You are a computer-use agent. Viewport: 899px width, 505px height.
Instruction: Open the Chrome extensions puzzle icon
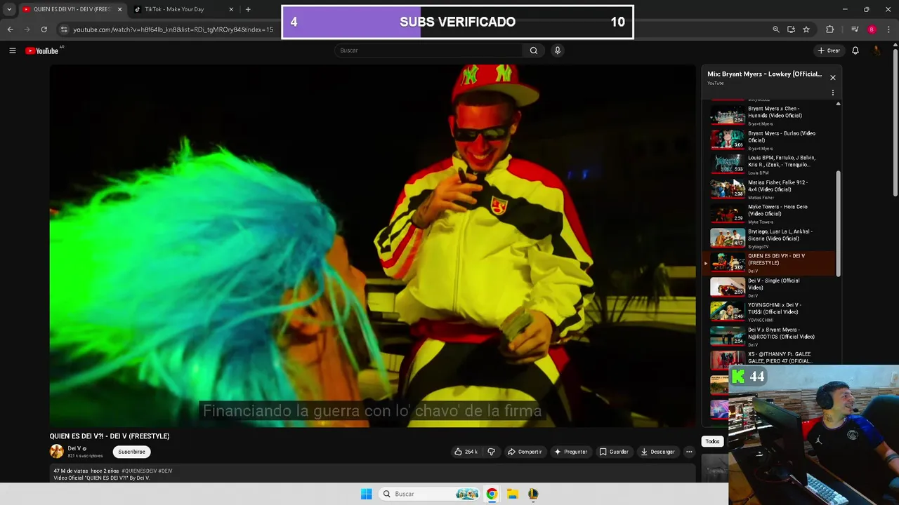pos(830,29)
